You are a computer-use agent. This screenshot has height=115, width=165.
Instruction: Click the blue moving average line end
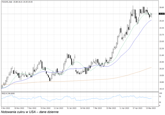tap(151, 20)
